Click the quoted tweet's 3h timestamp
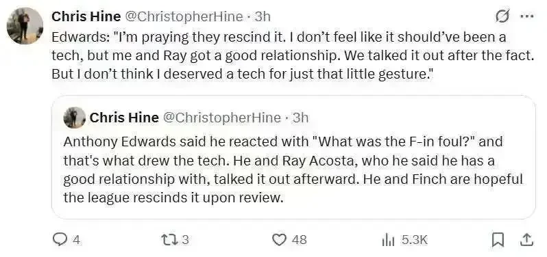 pos(300,118)
